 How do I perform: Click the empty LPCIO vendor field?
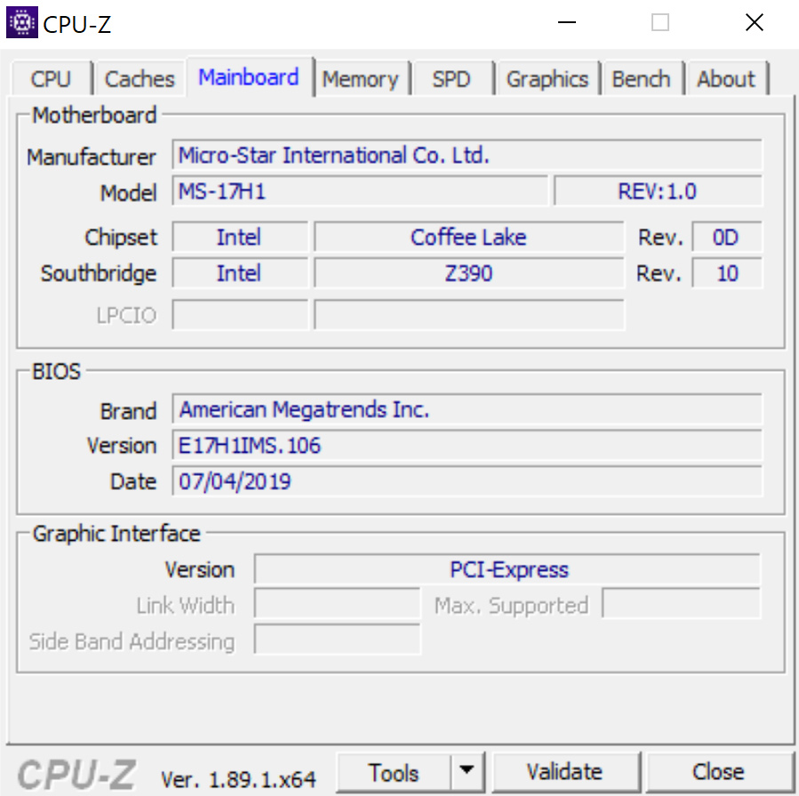pos(239,315)
